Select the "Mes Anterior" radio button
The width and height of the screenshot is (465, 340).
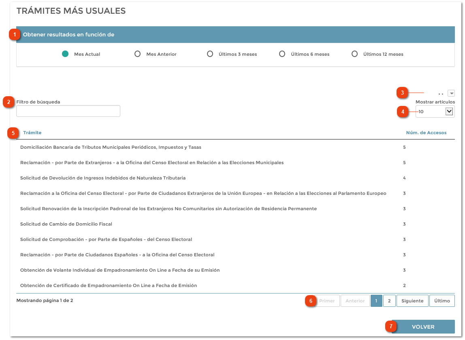[x=138, y=54]
